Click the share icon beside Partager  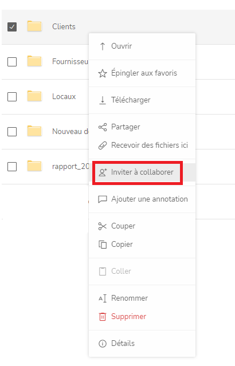coord(103,127)
